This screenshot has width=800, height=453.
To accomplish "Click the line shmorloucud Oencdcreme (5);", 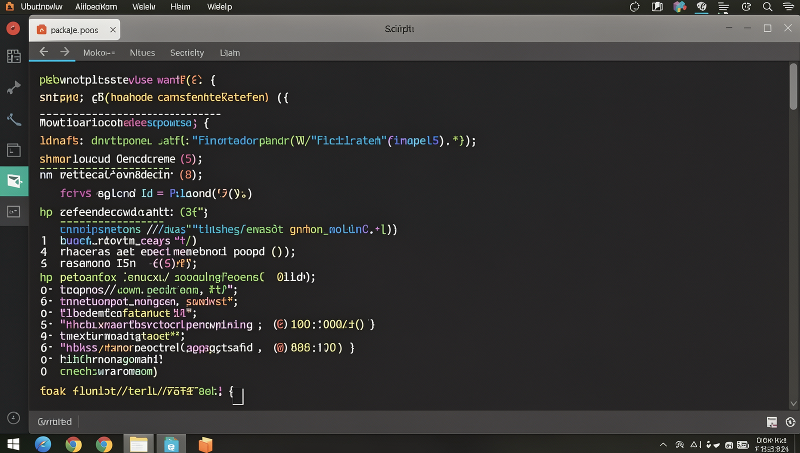I will tap(121, 159).
